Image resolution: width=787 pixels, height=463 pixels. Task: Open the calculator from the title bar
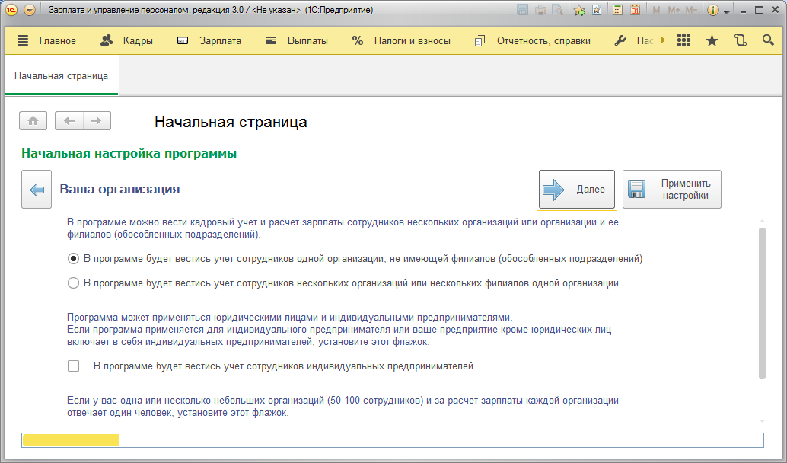tap(617, 11)
